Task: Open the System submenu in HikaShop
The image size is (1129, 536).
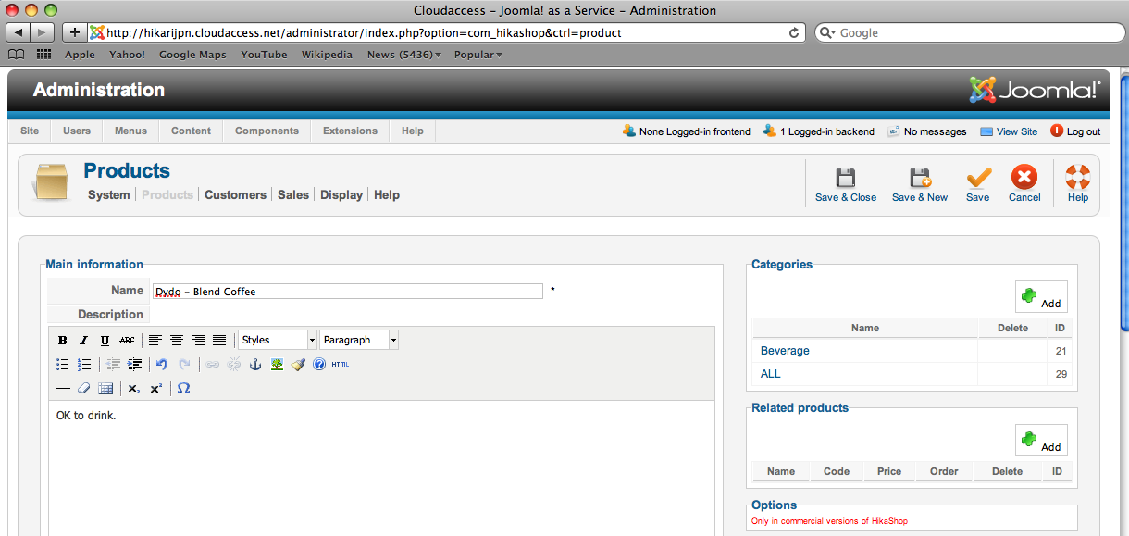Action: coord(109,194)
